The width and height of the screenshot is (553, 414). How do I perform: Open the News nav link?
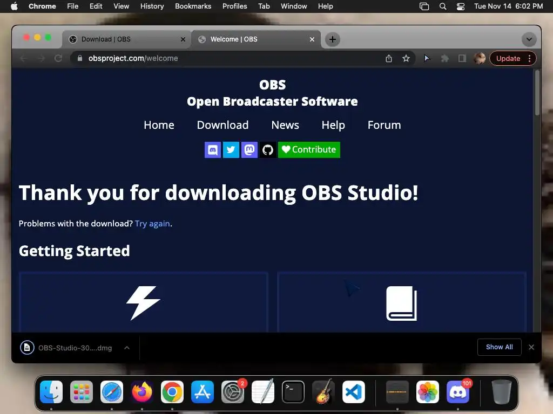coord(285,125)
